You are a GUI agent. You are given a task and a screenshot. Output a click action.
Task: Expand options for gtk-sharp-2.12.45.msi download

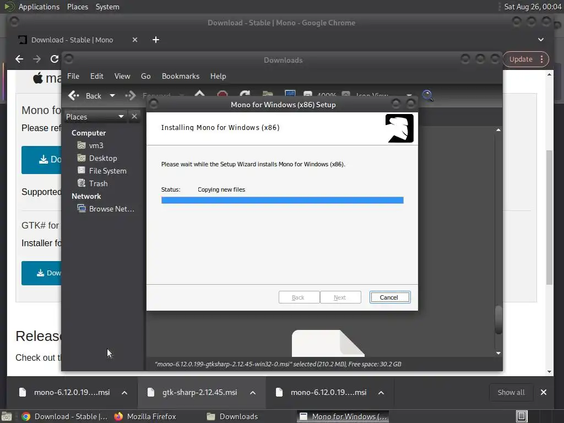(253, 392)
